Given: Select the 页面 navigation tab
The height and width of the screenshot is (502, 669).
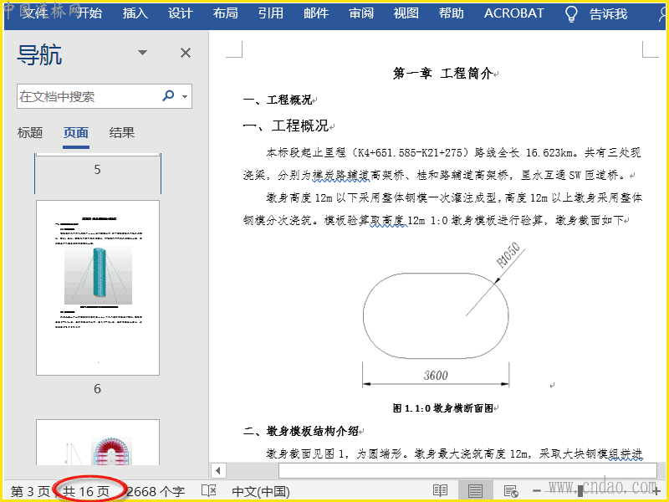Looking at the screenshot, I should (76, 132).
